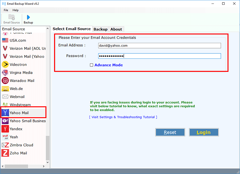240x174 pixels.
Task: Switch to the Backup tab
Action: coord(100,29)
